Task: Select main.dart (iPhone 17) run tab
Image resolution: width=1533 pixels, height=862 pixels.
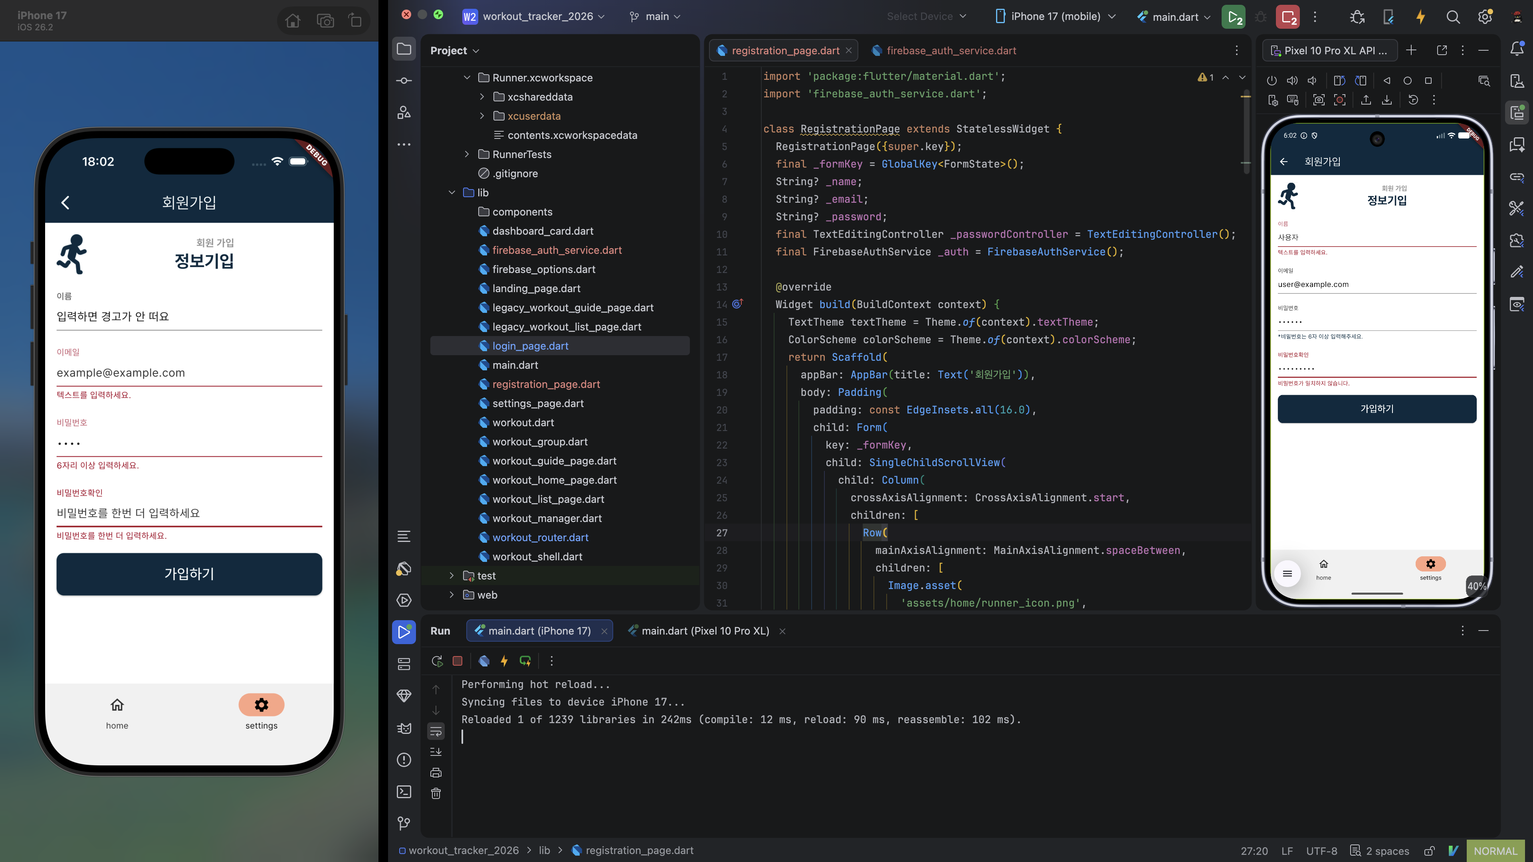Action: 539,631
